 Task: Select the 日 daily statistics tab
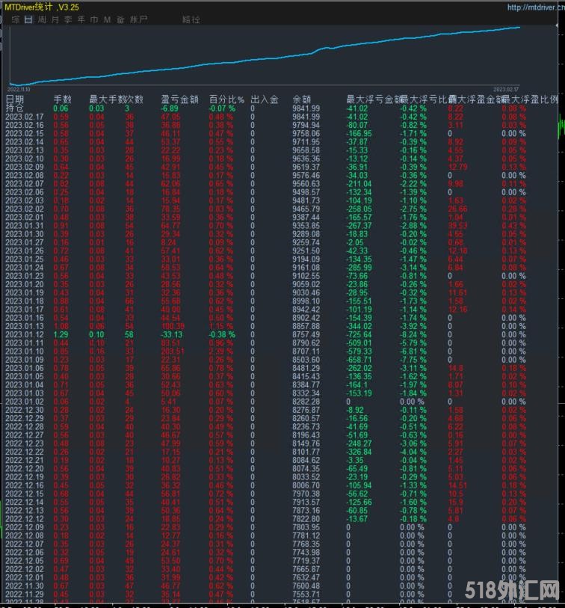pos(28,19)
